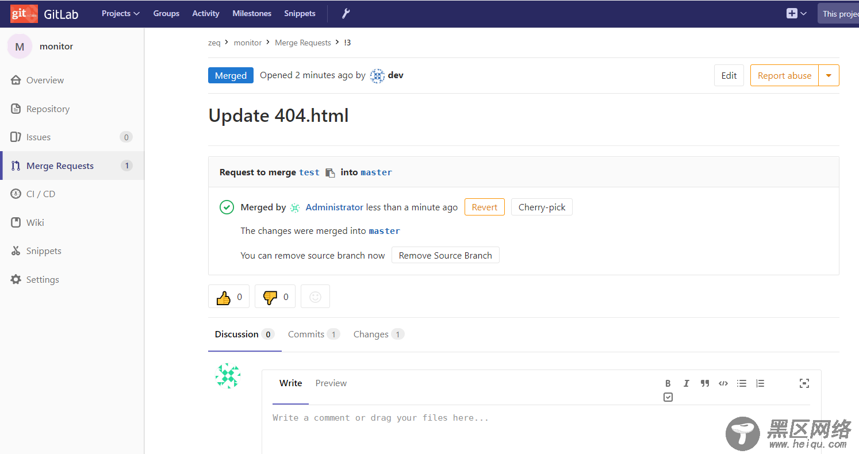Copy source branch name clipboard icon
859x454 pixels.
(x=330, y=172)
